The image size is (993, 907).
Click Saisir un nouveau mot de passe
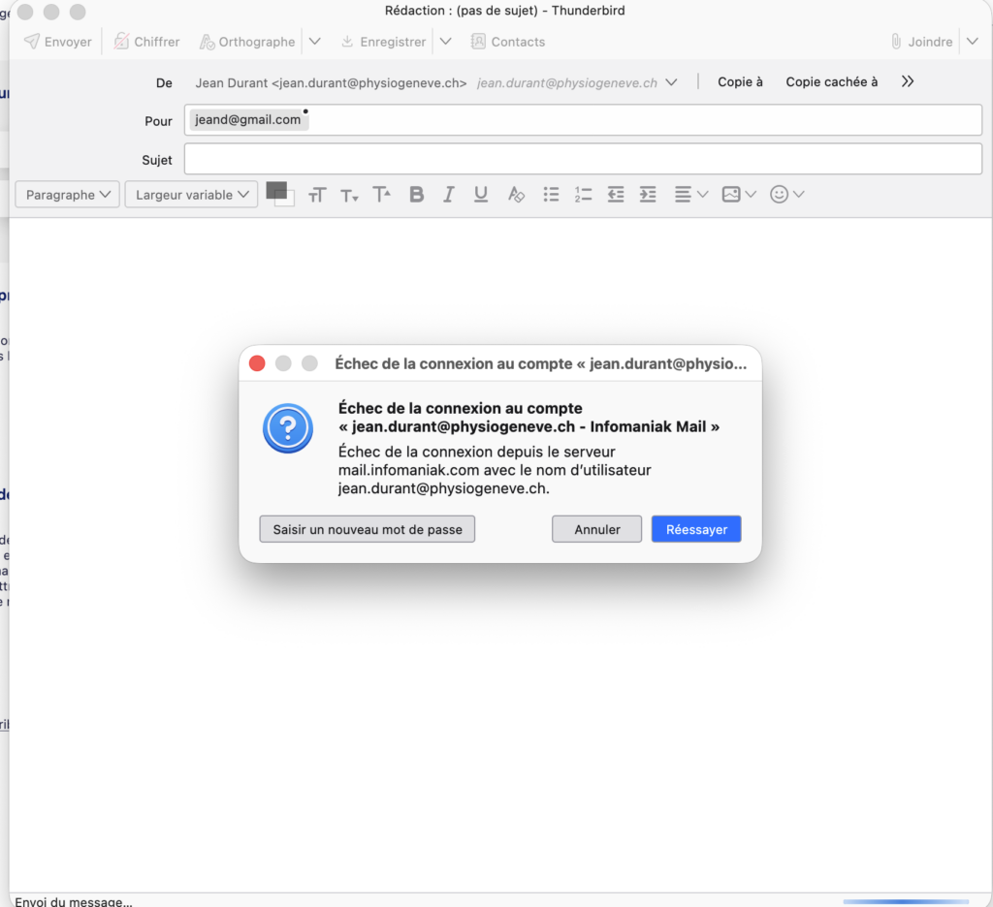click(x=367, y=529)
